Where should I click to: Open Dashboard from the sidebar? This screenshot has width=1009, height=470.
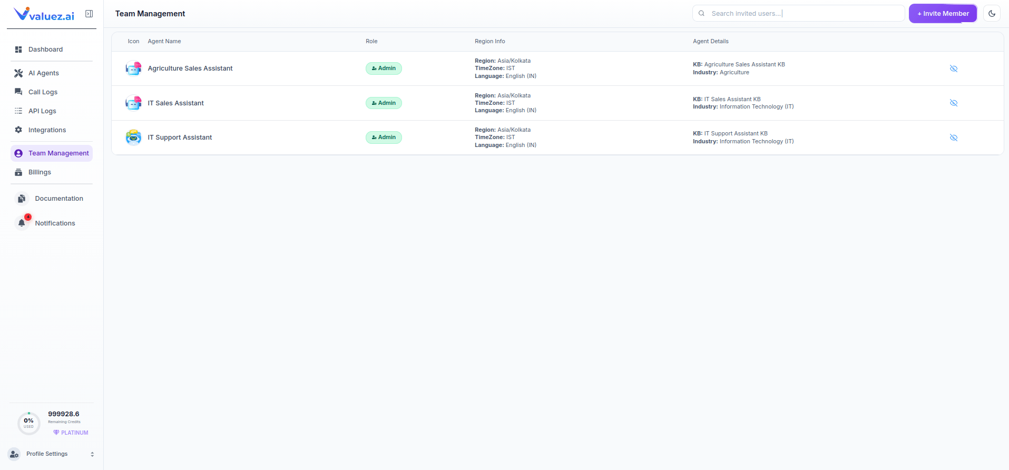[52, 50]
